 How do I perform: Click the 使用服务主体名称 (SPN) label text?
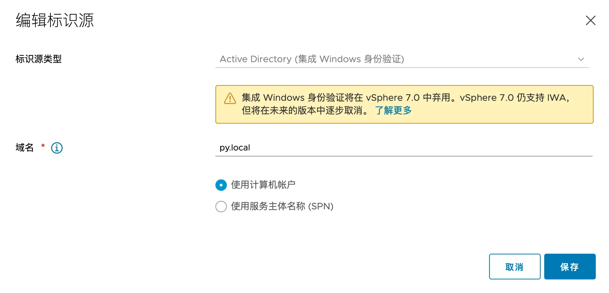282,206
